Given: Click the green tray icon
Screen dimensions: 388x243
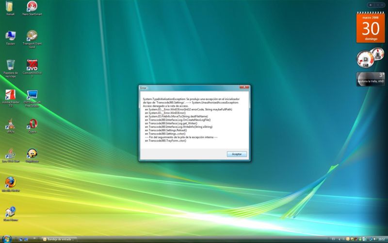Looking at the screenshot, I should (360, 239).
